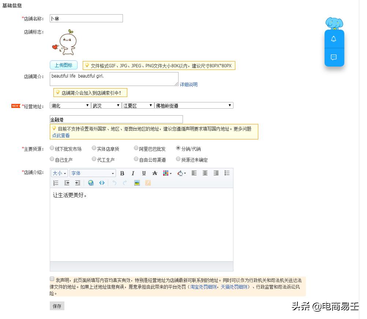Image resolution: width=367 pixels, height=319 pixels.
Task: Open the 大小 font size dropdown
Action: [x=59, y=173]
